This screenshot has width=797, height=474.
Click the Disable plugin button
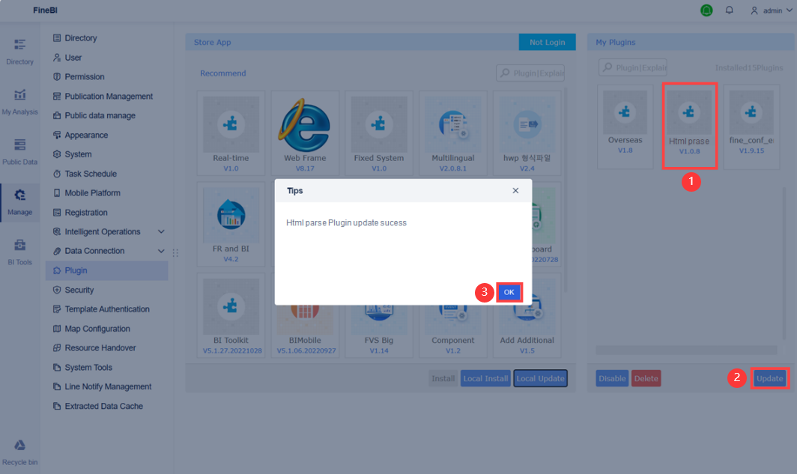612,378
